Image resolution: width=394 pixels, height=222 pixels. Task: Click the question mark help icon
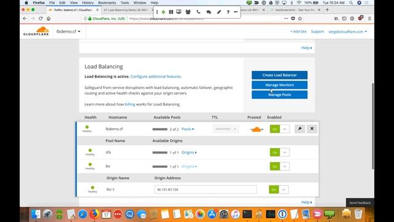pyautogui.click(x=228, y=12)
